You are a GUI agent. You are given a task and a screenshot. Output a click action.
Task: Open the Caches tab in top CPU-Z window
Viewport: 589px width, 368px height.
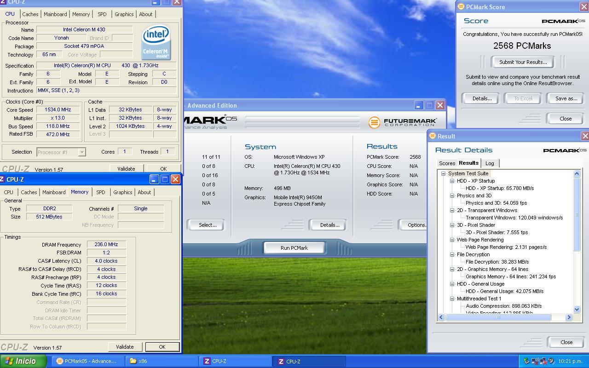pyautogui.click(x=30, y=14)
